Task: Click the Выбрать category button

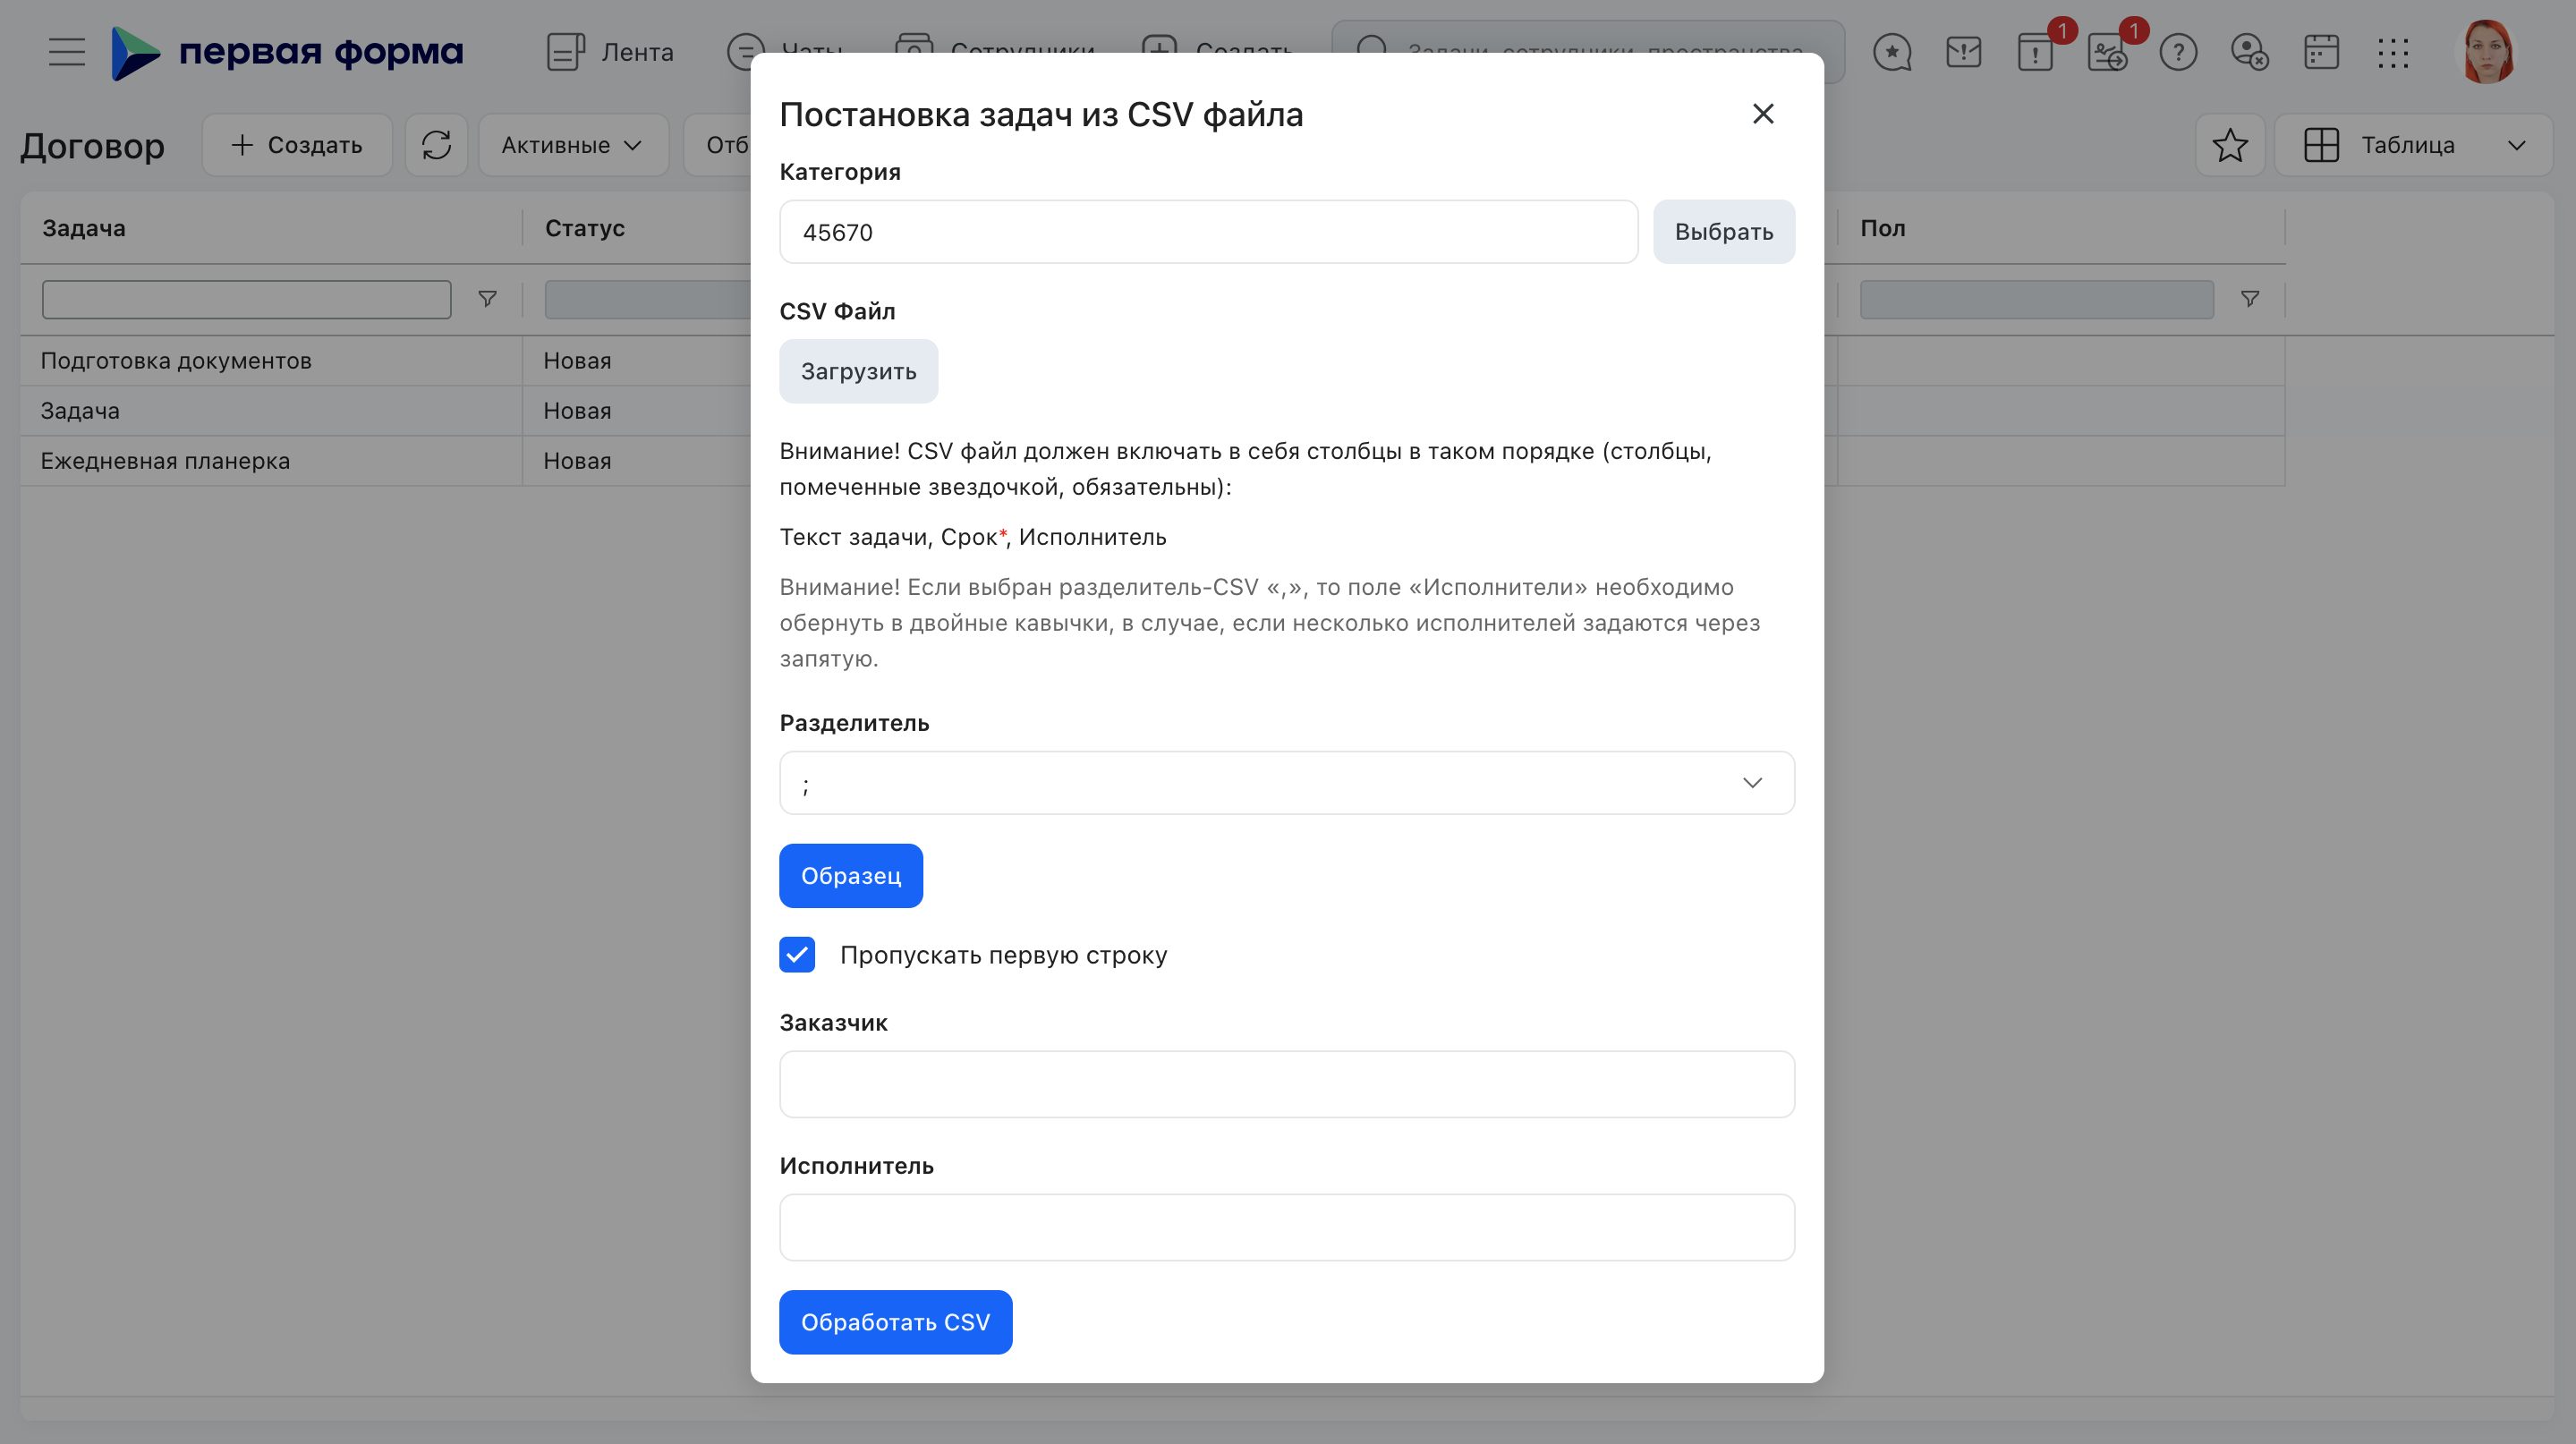Action: 1724,232
